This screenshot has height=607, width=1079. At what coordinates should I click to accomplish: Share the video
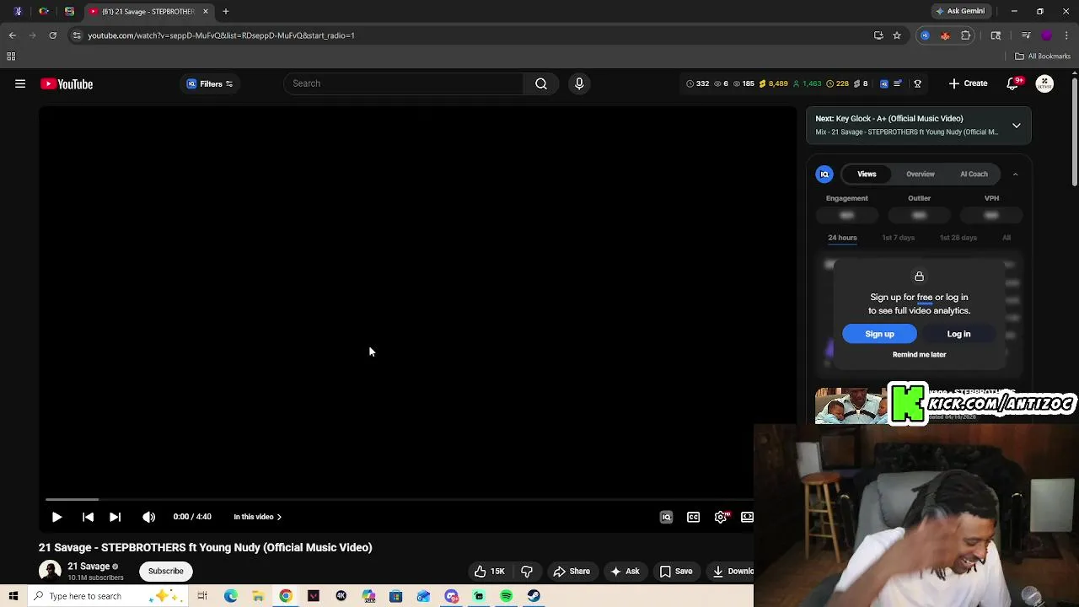pos(571,572)
